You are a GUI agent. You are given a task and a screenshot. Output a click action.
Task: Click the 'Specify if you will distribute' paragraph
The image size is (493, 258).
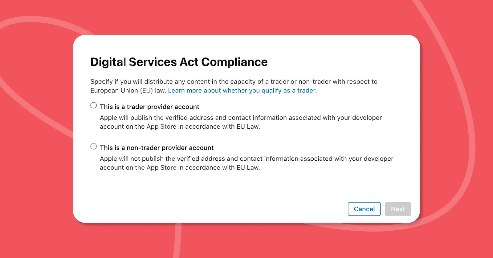click(x=234, y=86)
